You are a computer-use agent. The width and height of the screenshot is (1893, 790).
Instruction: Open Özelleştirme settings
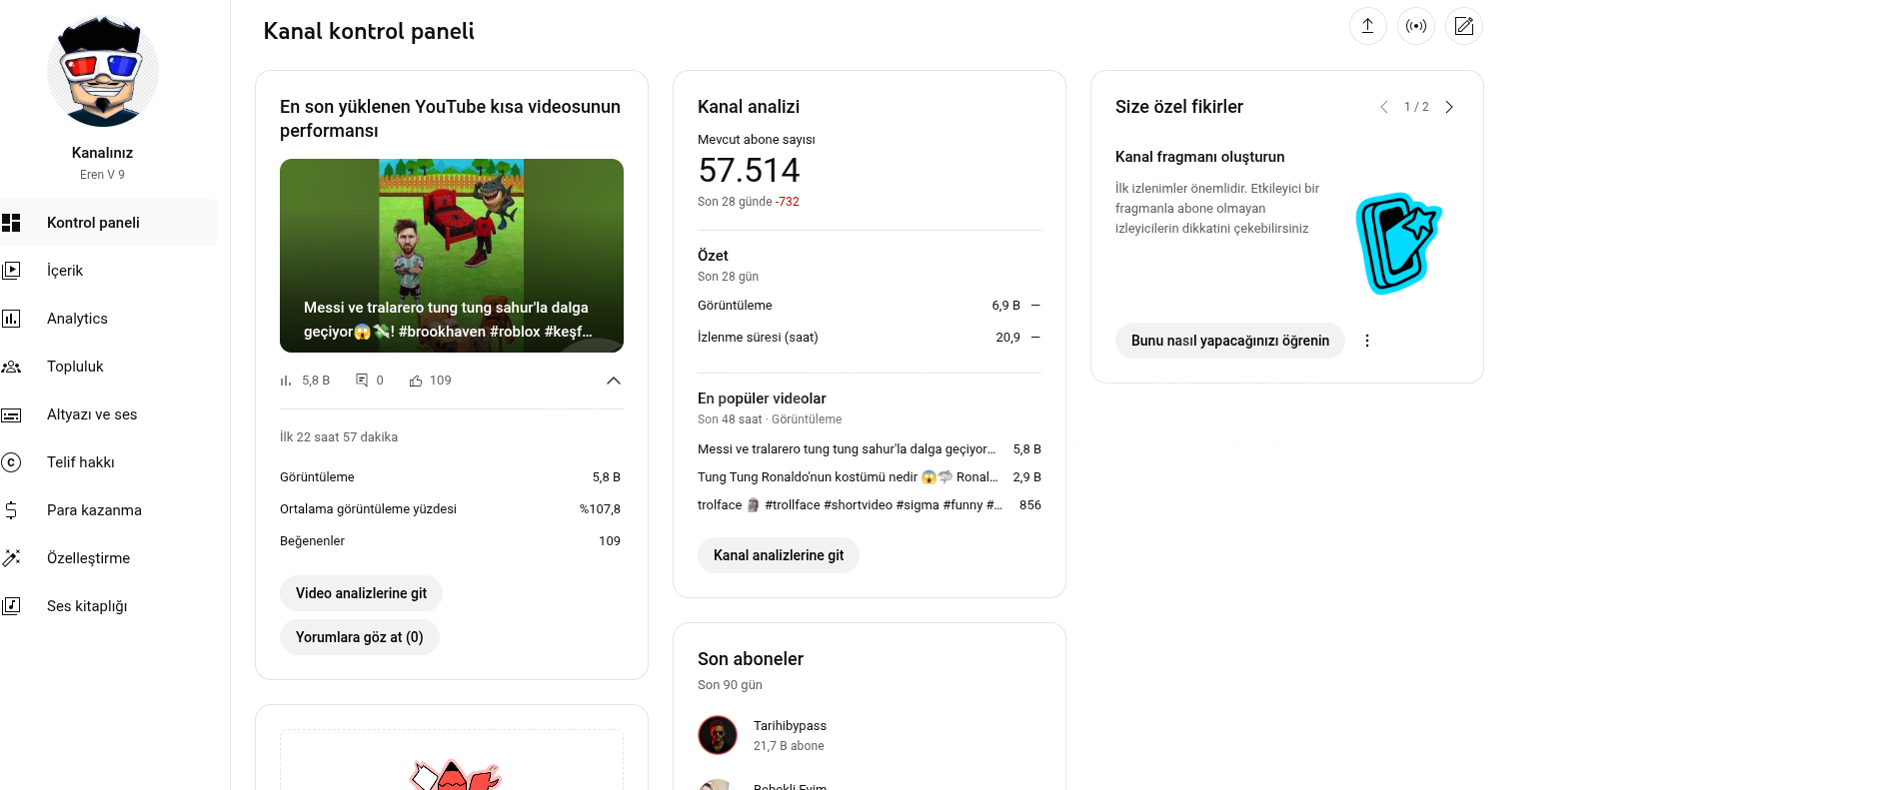[x=109, y=558]
